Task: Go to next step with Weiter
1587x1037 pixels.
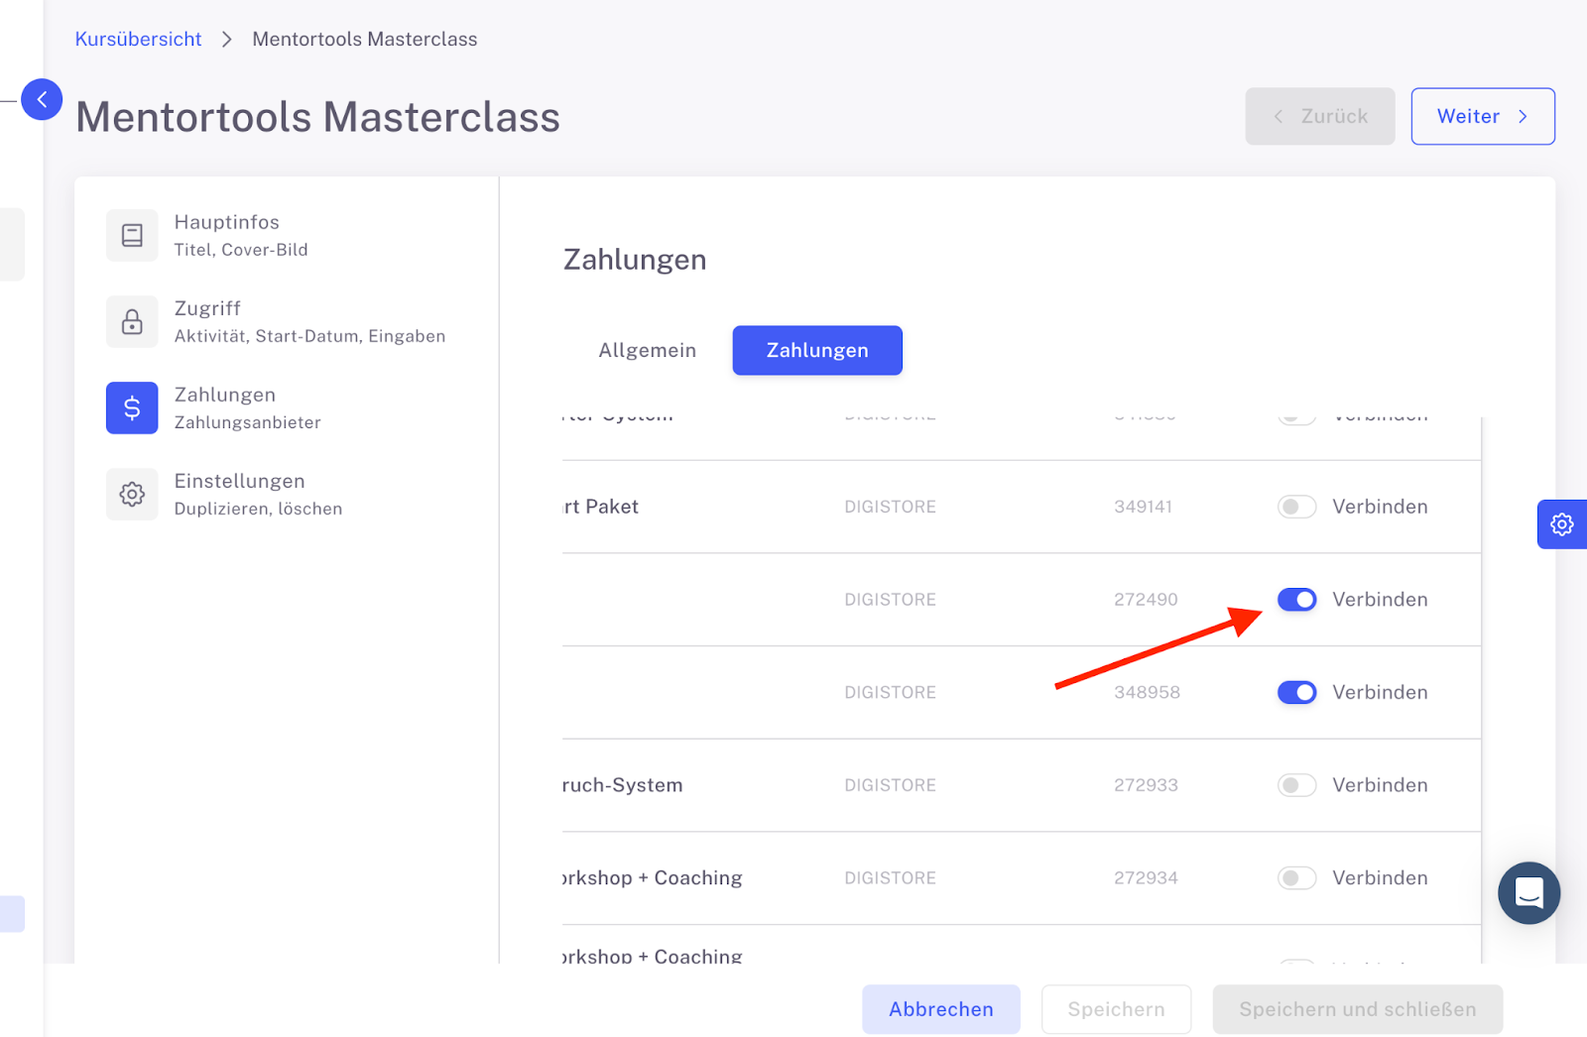Action: click(x=1482, y=116)
